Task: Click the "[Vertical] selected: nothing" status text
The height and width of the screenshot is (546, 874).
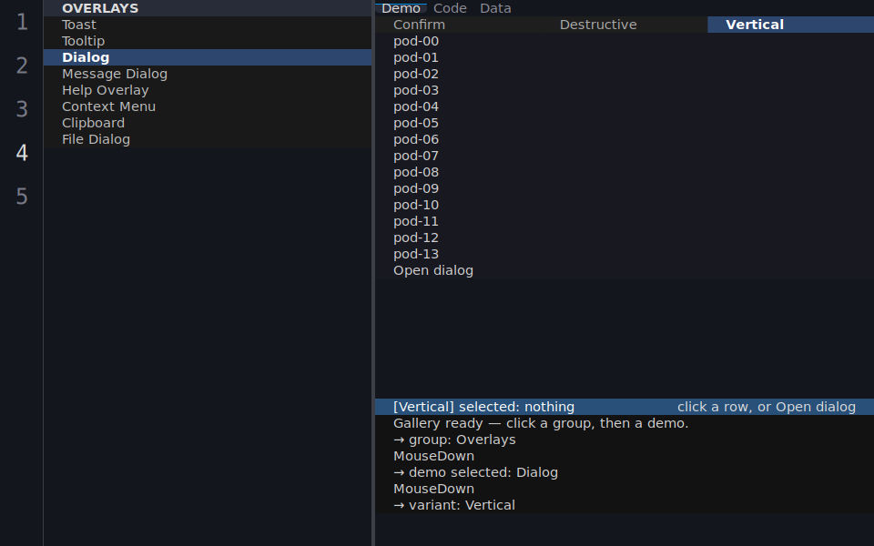Action: (483, 407)
